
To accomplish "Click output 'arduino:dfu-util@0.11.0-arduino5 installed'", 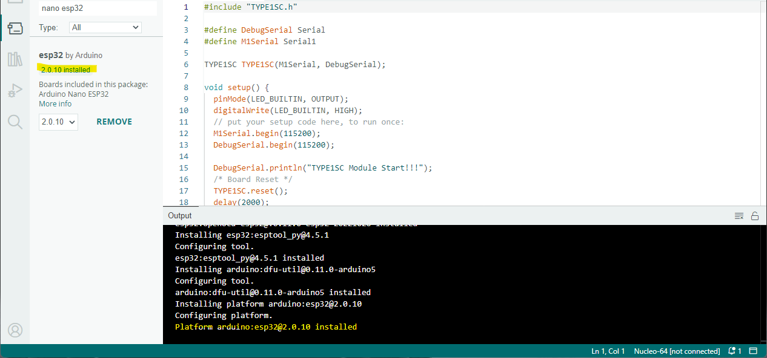I will pos(273,292).
